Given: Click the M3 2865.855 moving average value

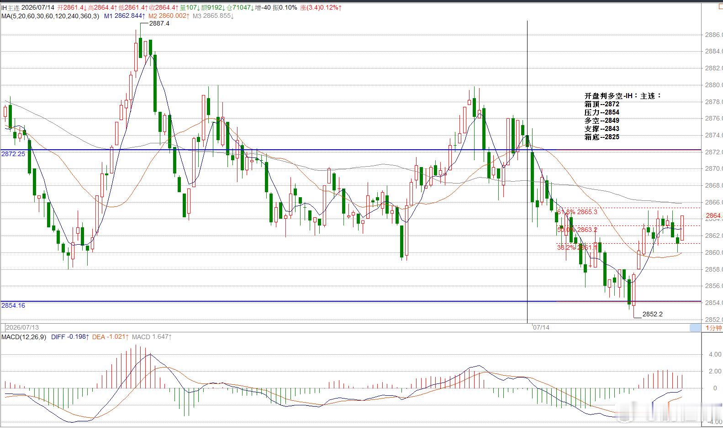Looking at the screenshot, I should [213, 16].
